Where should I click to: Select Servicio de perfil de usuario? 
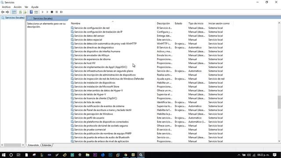pyautogui.click(x=89, y=118)
